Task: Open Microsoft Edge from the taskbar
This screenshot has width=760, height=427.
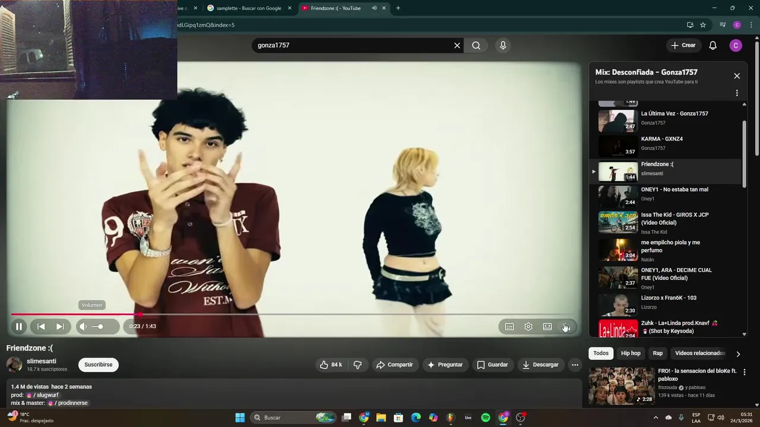Action: pos(416,418)
